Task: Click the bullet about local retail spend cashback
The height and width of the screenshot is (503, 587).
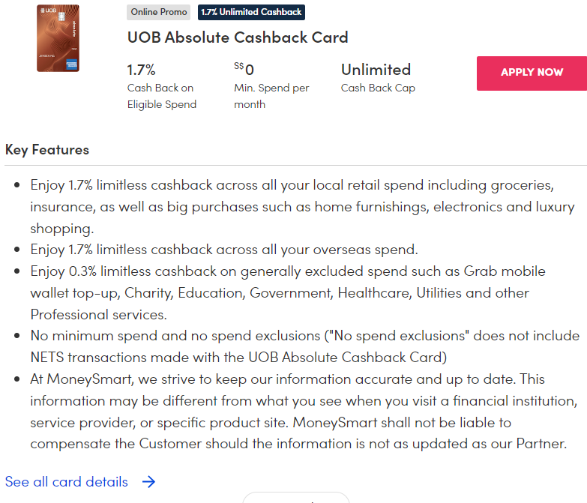Action: (302, 207)
